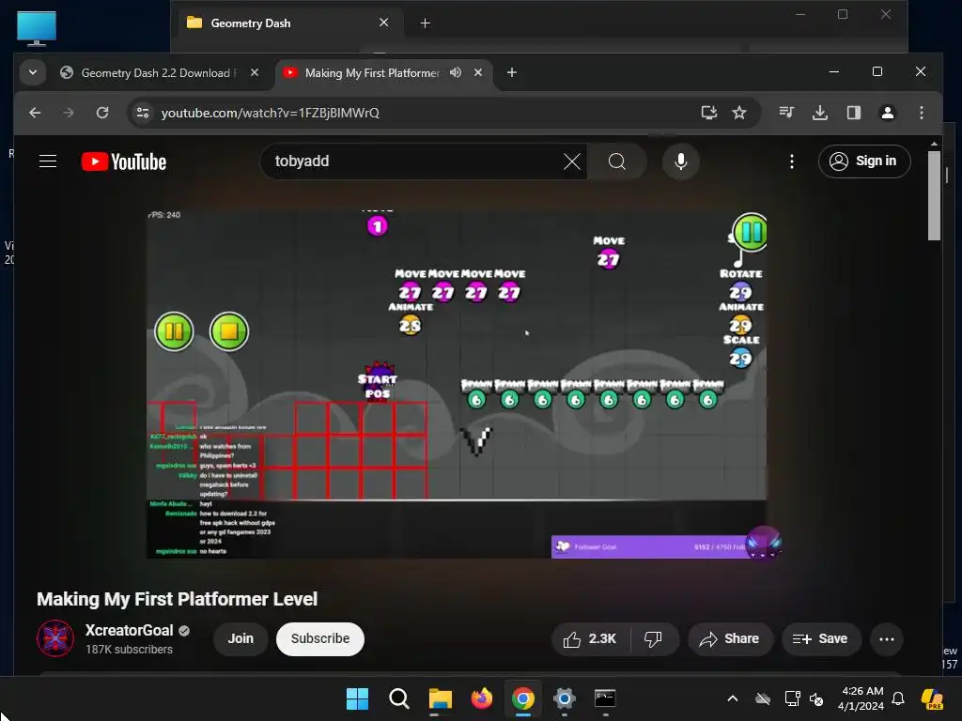Open more actions ellipsis under video
The width and height of the screenshot is (962, 721).
tap(887, 638)
